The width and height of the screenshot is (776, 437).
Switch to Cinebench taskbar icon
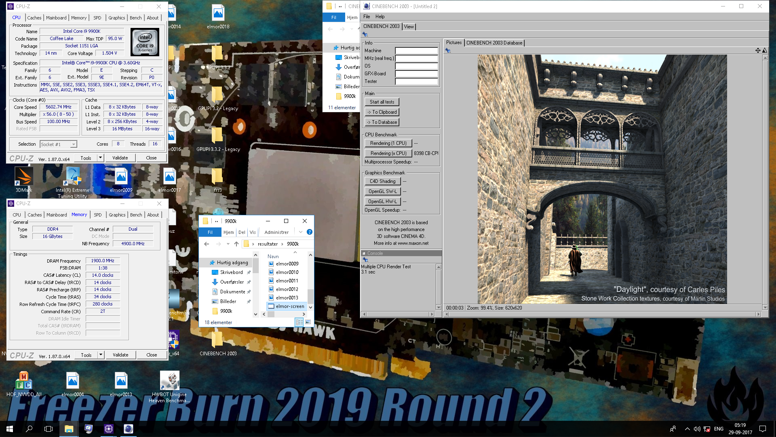(128, 429)
